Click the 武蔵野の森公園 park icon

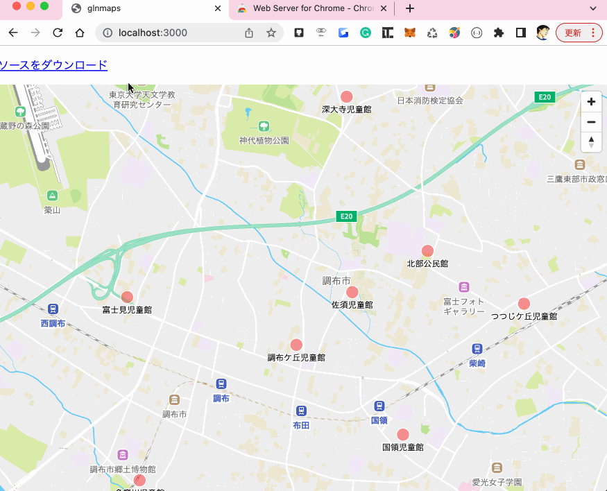click(x=20, y=112)
